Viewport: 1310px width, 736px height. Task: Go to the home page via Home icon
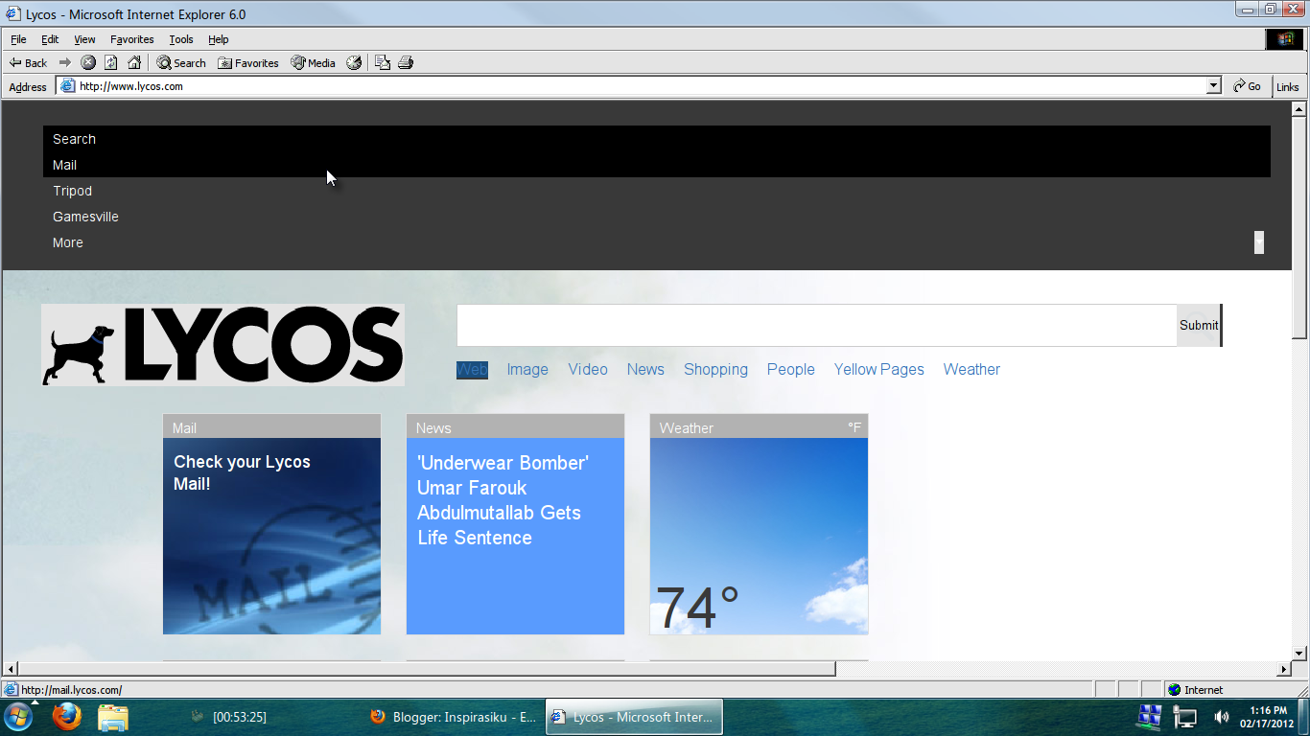click(134, 62)
